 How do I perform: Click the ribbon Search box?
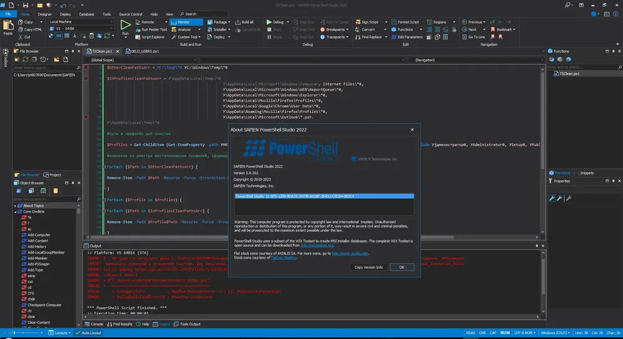(x=203, y=14)
